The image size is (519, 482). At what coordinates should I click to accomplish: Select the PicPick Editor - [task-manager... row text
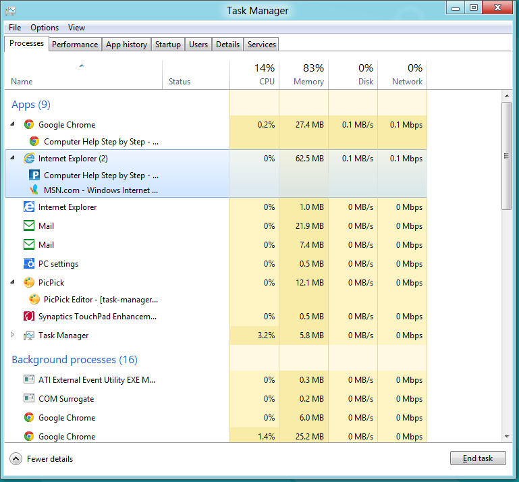tap(101, 300)
